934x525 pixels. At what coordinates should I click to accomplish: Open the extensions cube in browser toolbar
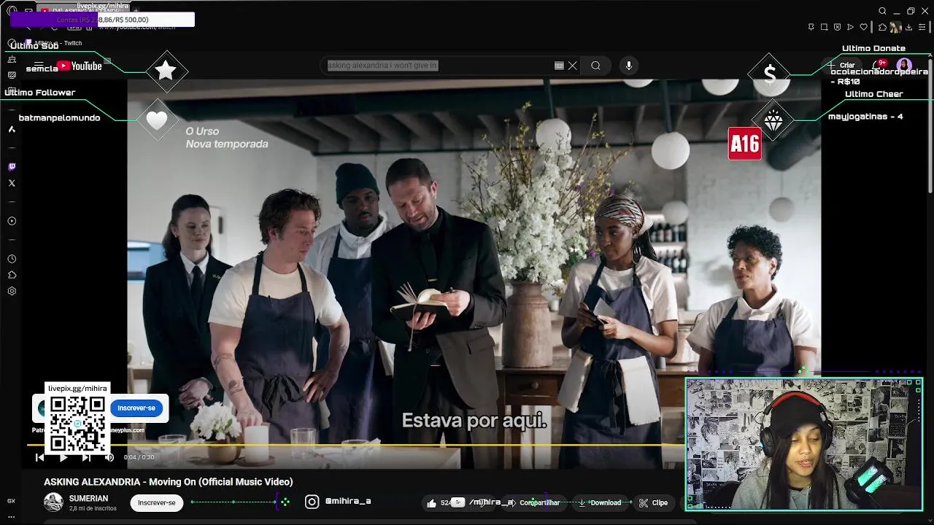tap(882, 27)
